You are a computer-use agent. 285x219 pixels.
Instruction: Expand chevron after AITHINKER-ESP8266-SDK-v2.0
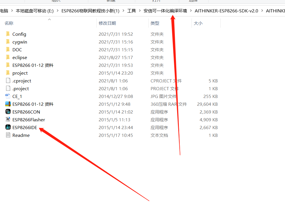(262, 11)
